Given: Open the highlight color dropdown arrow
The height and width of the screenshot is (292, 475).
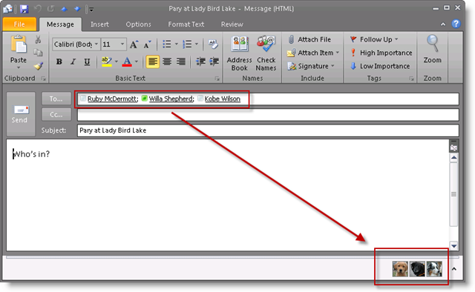Looking at the screenshot, I should 117,62.
